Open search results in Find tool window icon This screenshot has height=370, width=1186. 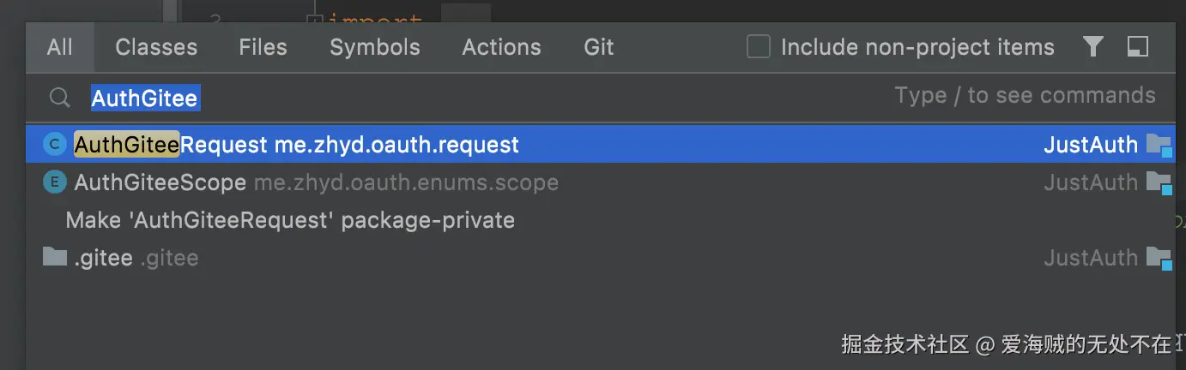(1138, 46)
